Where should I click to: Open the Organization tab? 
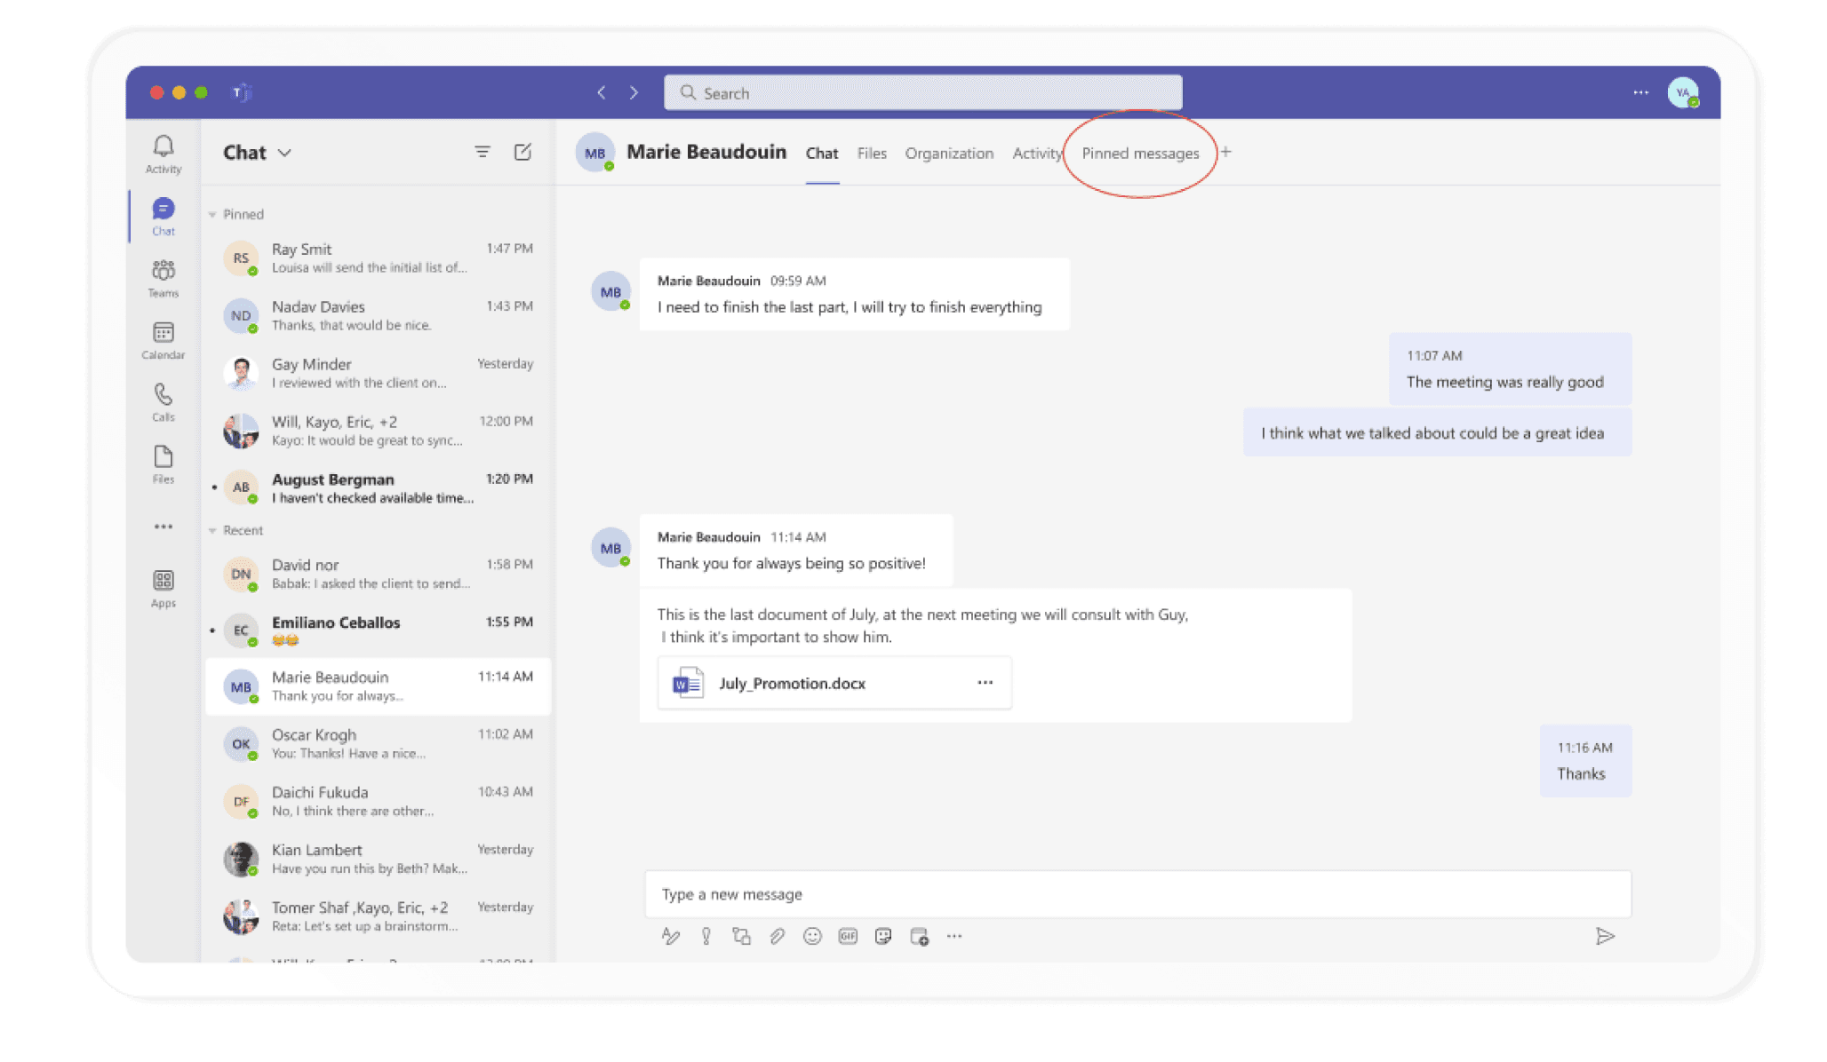click(949, 153)
